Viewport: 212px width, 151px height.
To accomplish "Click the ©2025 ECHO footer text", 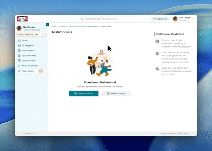I will pyautogui.click(x=29, y=133).
